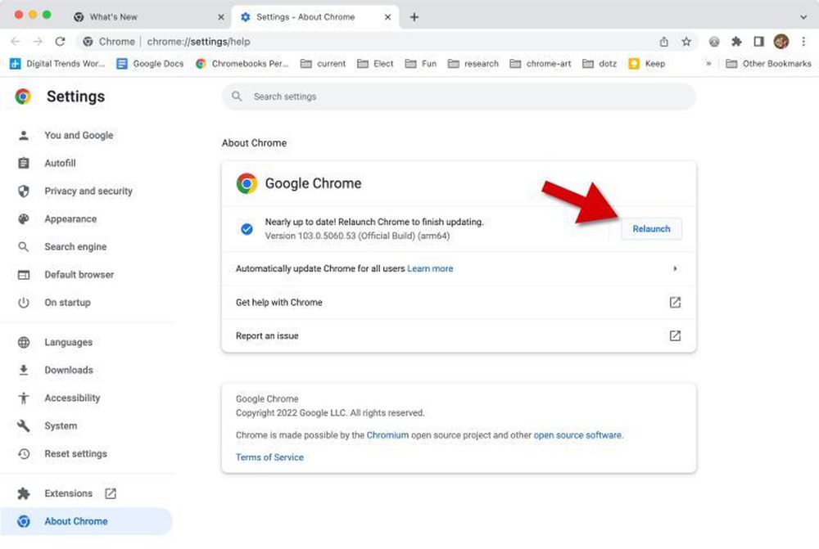Screen dimensions: 819x549
Task: Open the share icon in the address bar
Action: point(664,41)
